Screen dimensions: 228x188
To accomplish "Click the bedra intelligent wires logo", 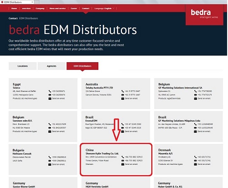I will (x=204, y=15).
